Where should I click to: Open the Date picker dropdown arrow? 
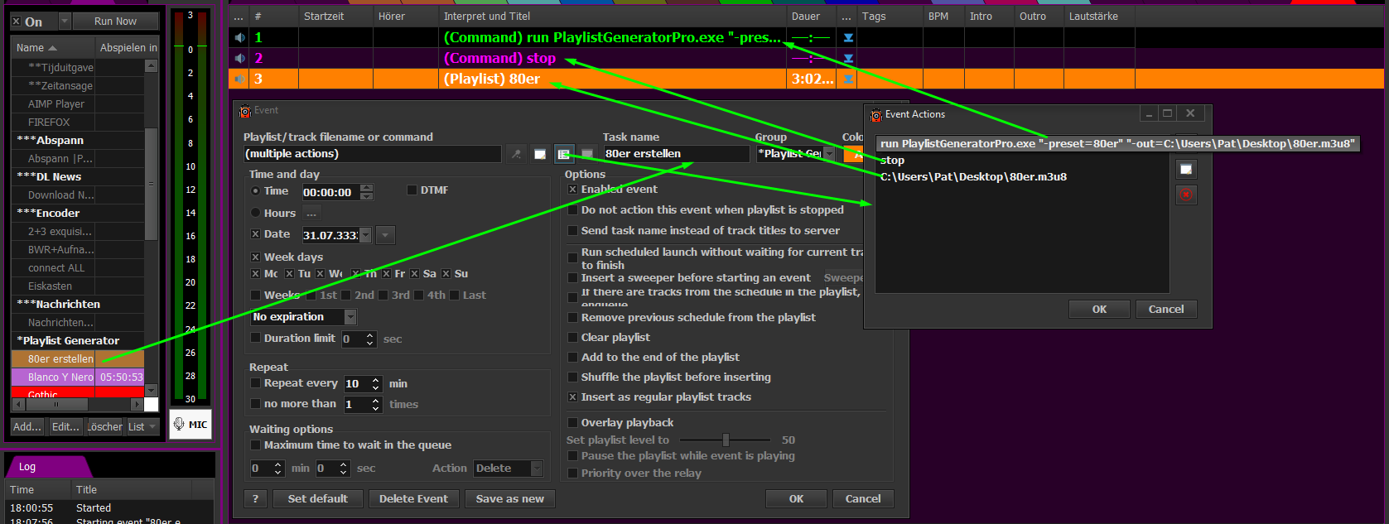[365, 235]
